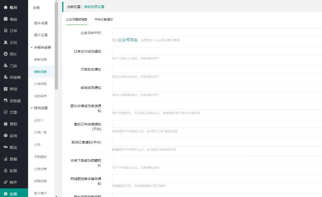Open the 公众号平台 link
This screenshot has height=197, width=322.
point(128,40)
